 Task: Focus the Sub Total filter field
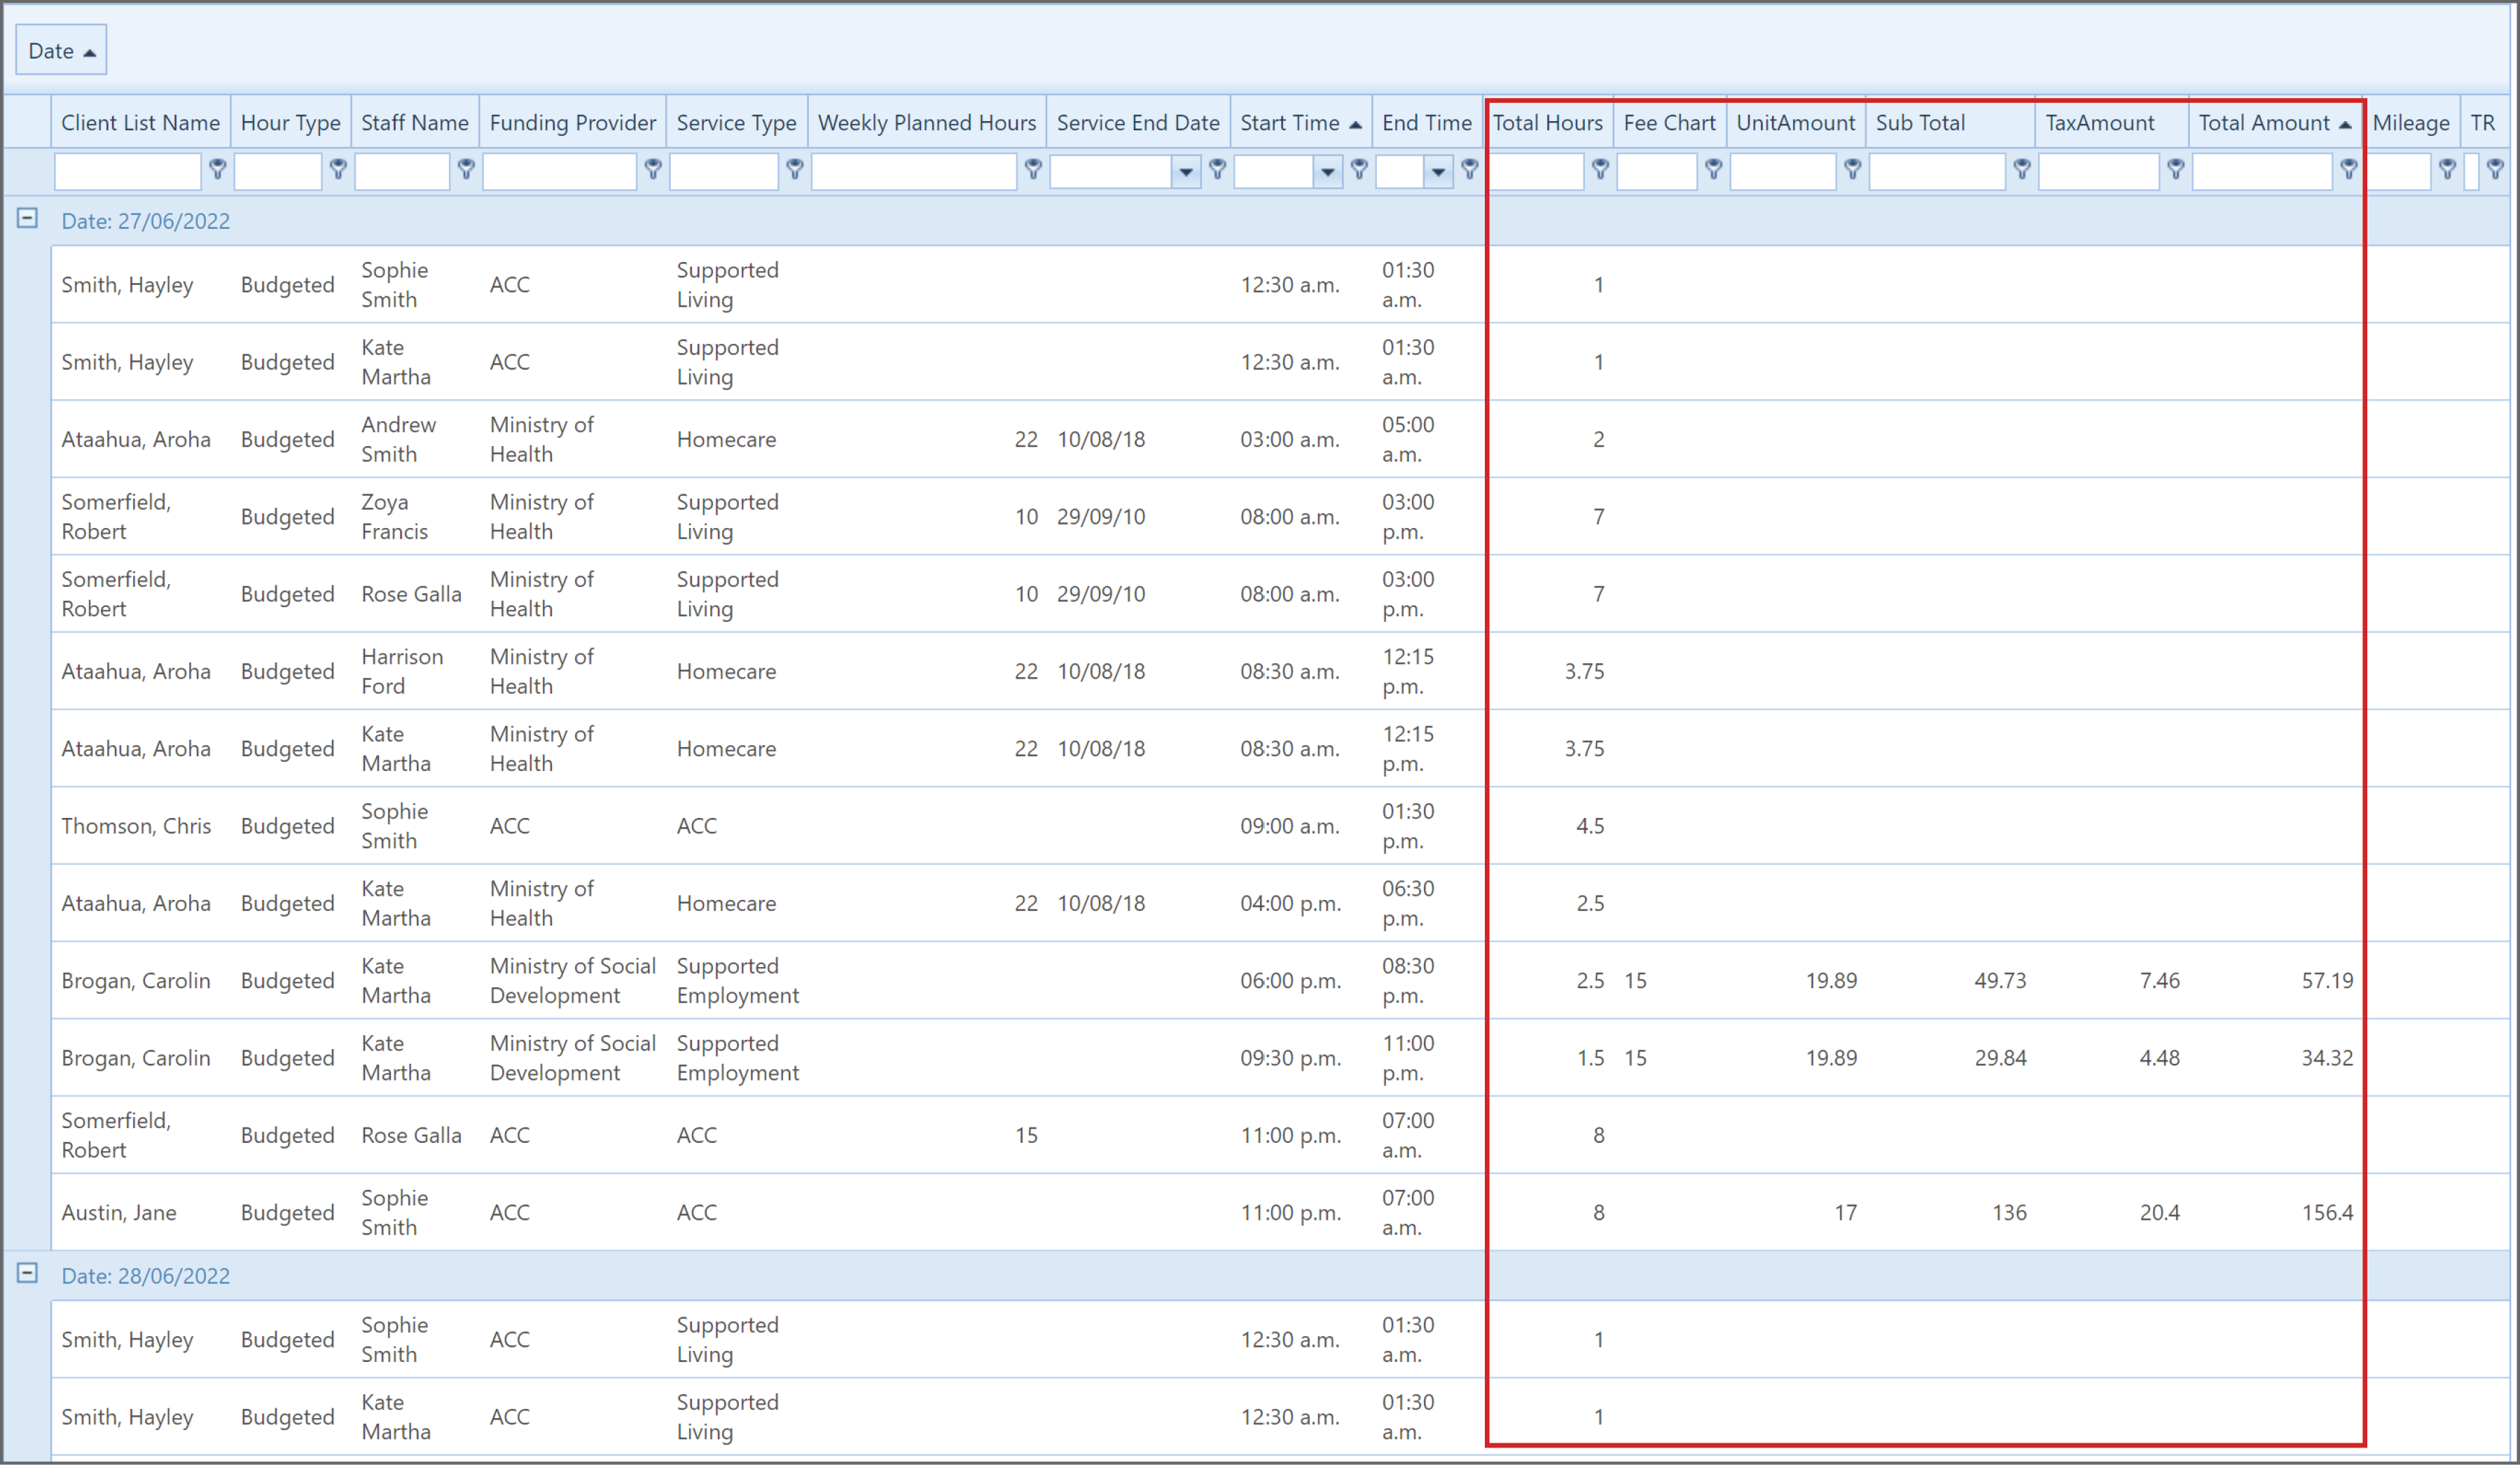1937,172
